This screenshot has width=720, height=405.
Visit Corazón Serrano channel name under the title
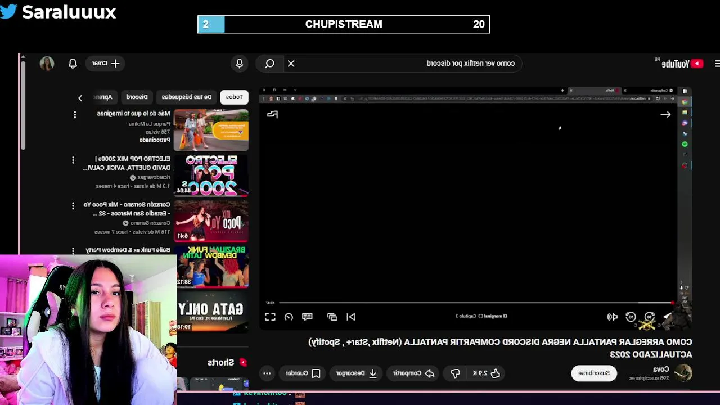click(150, 223)
